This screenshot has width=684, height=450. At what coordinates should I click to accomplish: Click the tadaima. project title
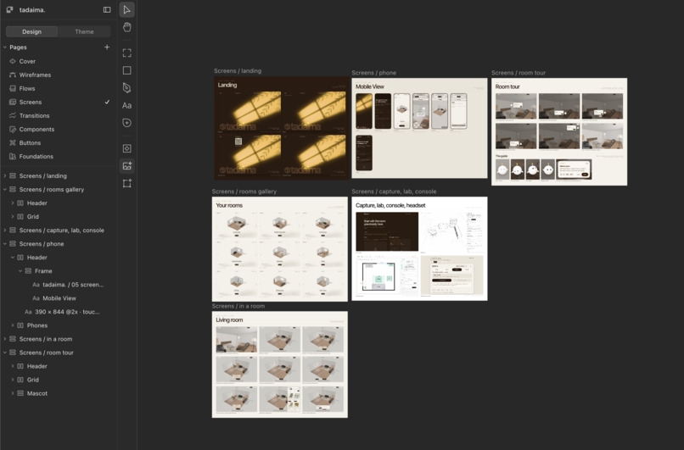point(32,9)
